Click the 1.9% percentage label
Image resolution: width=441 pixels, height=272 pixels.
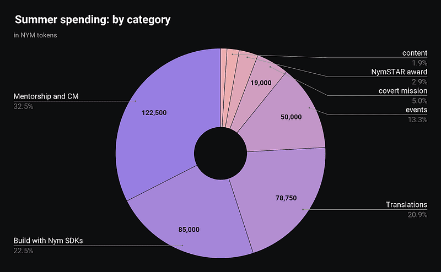(418, 62)
